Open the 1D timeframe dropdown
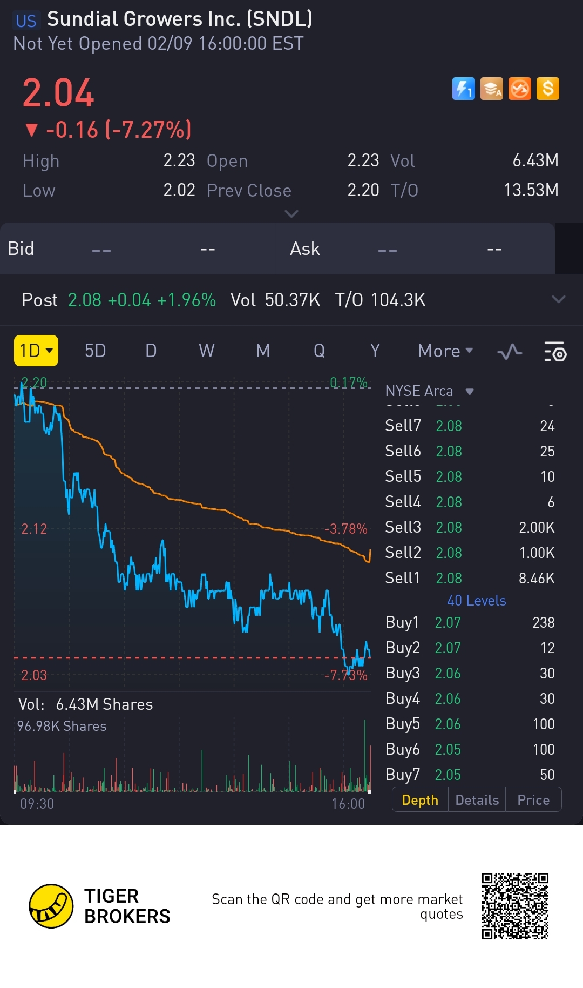This screenshot has height=988, width=583. [36, 351]
